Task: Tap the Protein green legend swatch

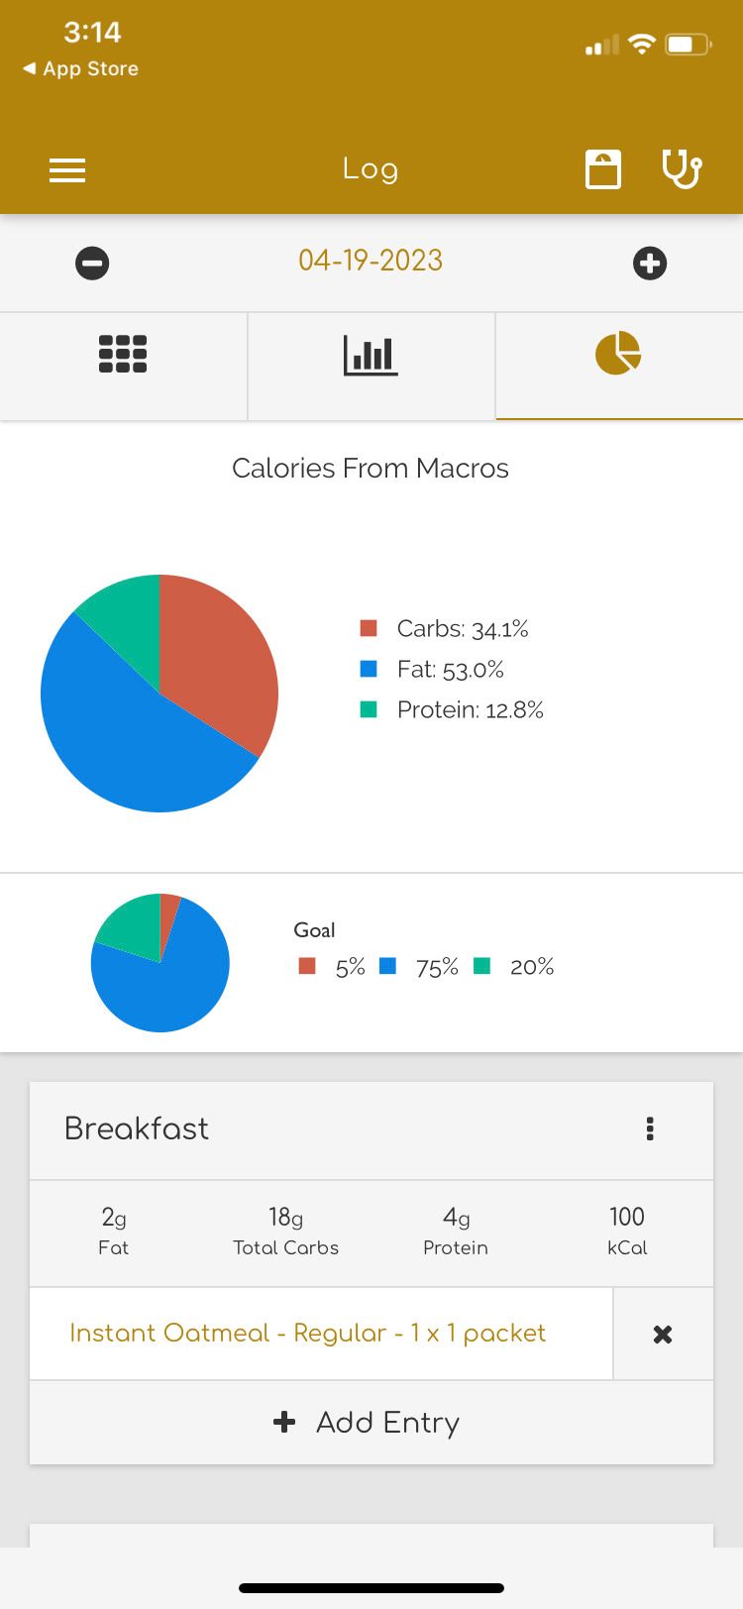Action: point(370,709)
